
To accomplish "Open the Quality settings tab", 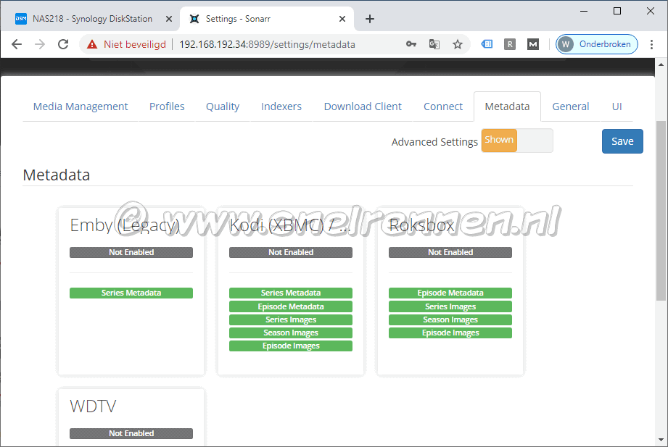I will point(223,106).
